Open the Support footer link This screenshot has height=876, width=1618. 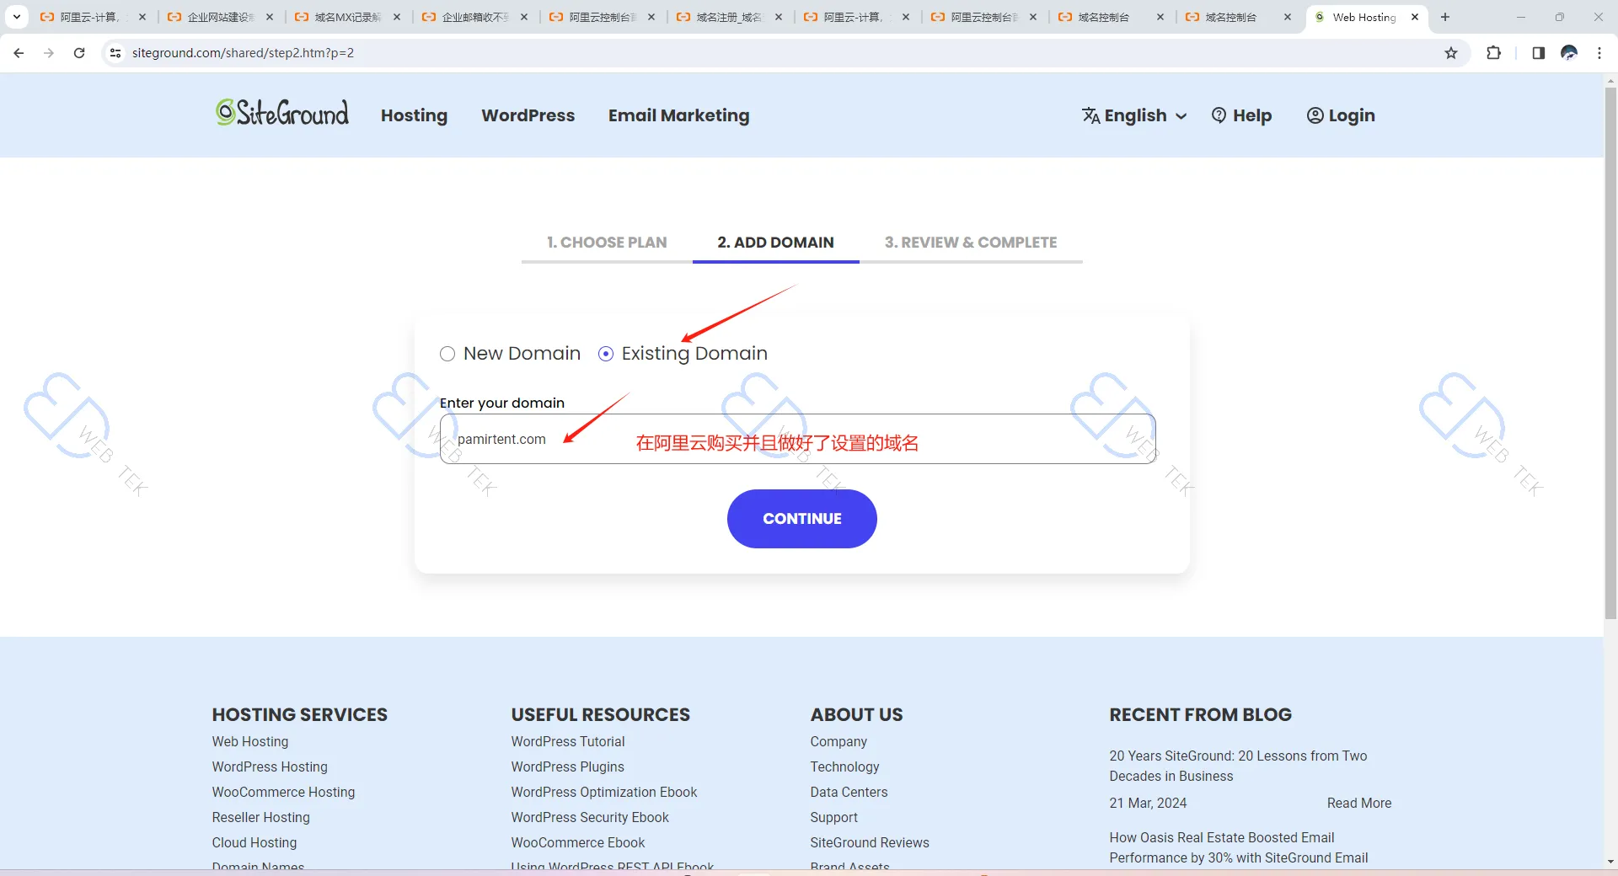834,818
